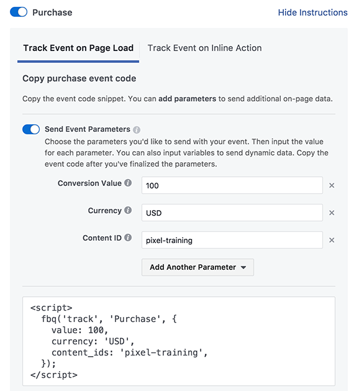Click the Hide Instructions link

coord(312,12)
